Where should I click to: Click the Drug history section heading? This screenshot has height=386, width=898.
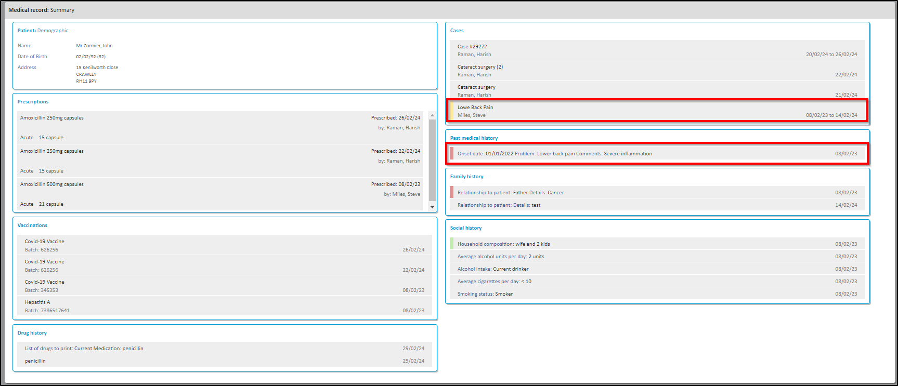click(32, 333)
